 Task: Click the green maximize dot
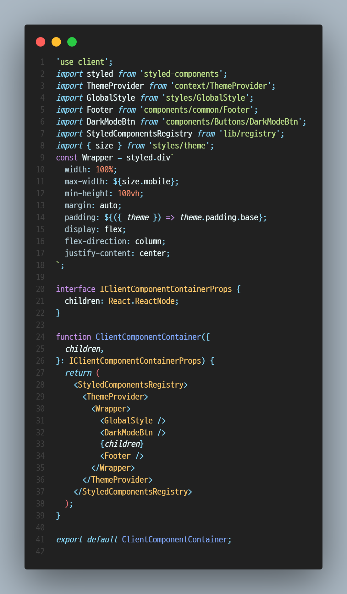(72, 42)
